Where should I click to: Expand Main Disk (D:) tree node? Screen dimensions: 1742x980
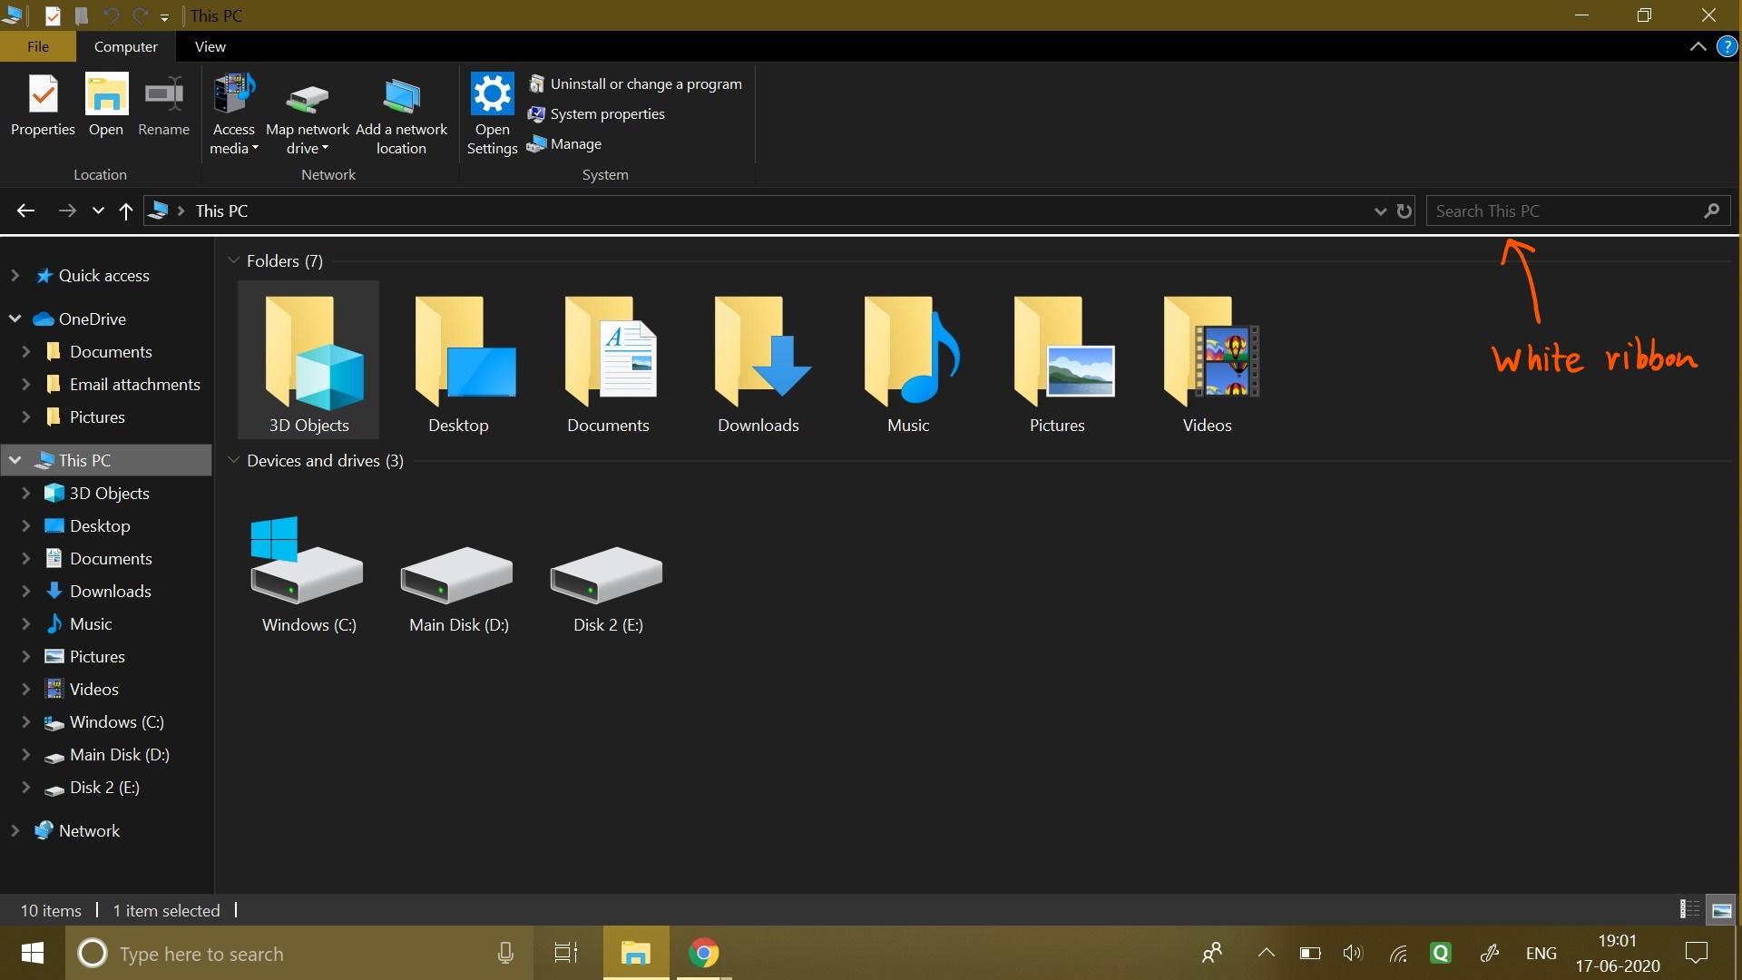25,754
